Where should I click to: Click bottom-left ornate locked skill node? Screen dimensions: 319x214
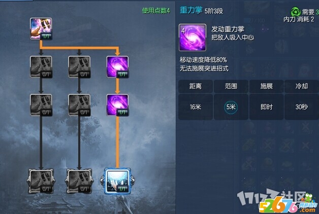(x=41, y=181)
